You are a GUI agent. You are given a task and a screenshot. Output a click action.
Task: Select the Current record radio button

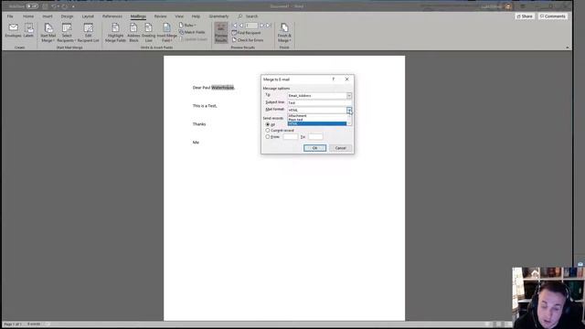(x=268, y=131)
